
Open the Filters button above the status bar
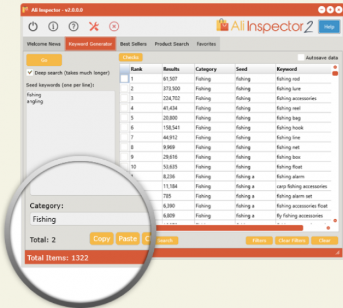[x=259, y=240]
